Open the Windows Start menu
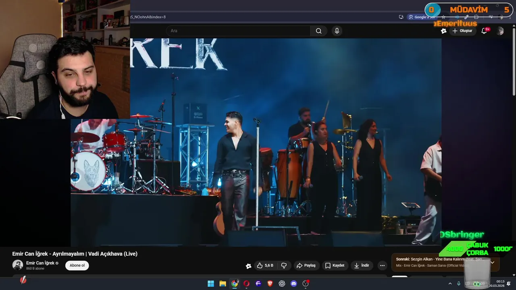The height and width of the screenshot is (290, 516). coord(211,284)
